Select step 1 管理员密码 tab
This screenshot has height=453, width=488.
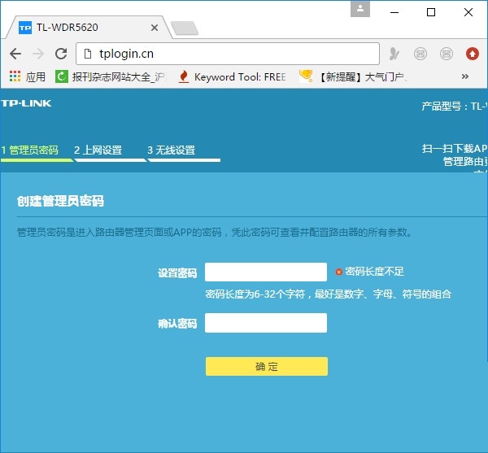point(31,150)
